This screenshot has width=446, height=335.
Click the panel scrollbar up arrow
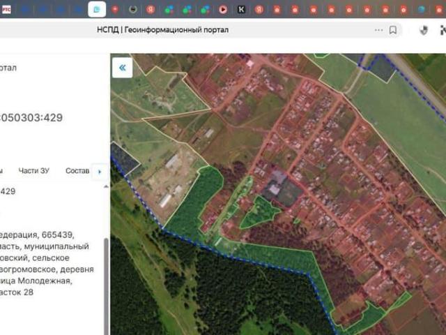pos(106,186)
